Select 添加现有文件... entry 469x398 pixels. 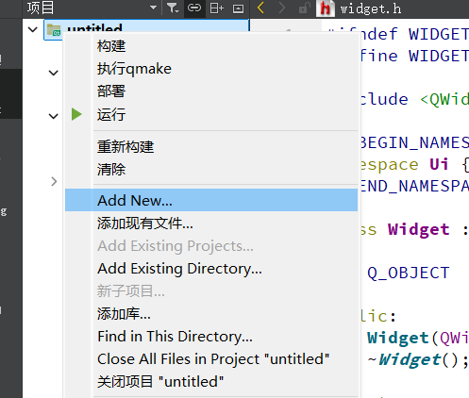(x=211, y=224)
